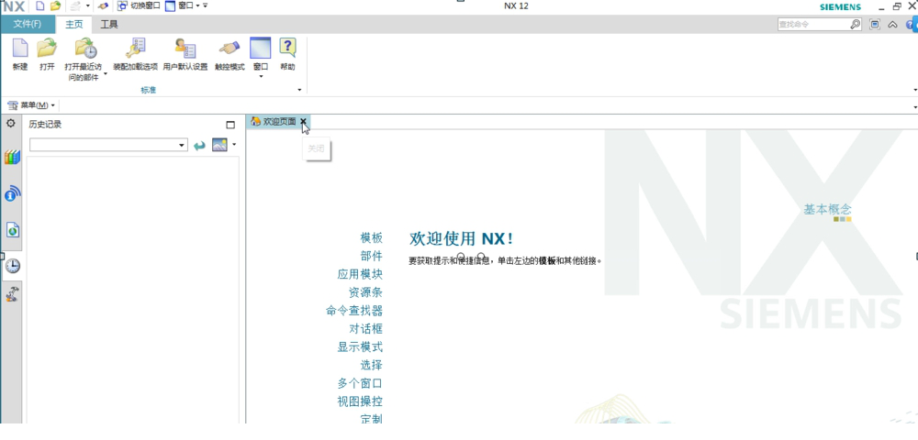Select the History clock icon in the resource bar

[x=12, y=266]
